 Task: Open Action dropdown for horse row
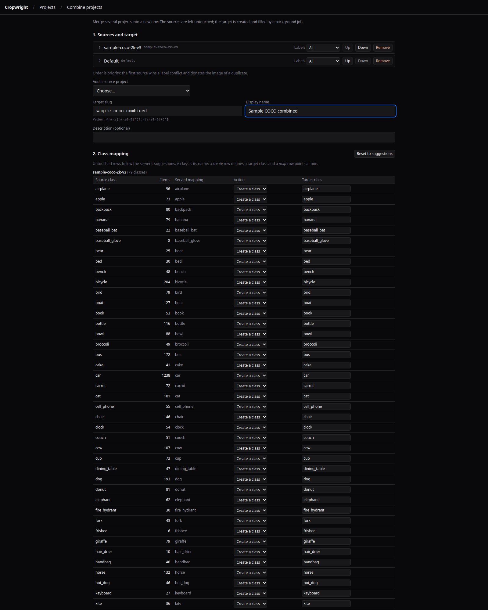(250, 573)
